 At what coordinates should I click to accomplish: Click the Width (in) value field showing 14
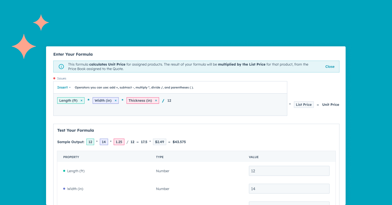[x=289, y=189]
